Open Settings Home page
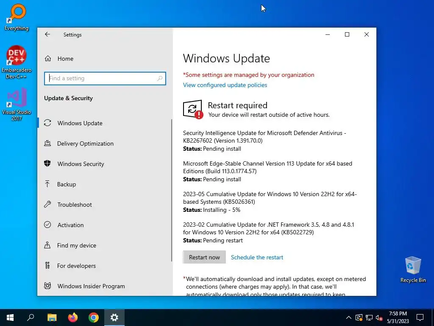 [x=105, y=59]
